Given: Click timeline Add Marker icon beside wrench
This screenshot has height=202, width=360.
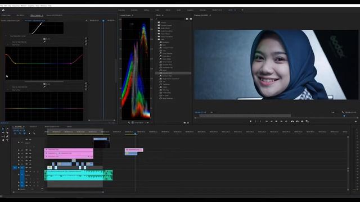Looking at the screenshot, I should point(29,134).
